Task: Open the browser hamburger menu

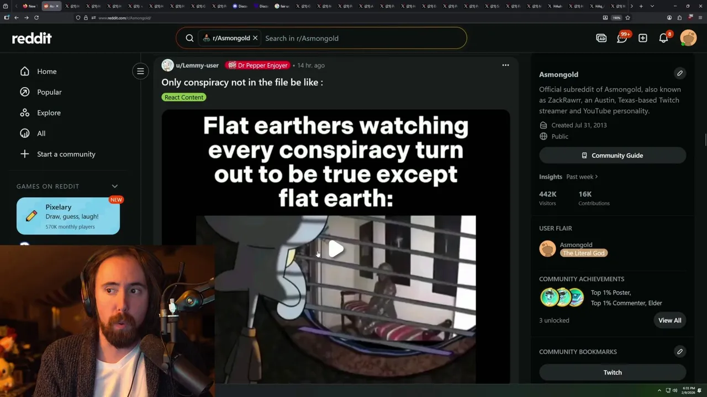Action: (x=699, y=18)
